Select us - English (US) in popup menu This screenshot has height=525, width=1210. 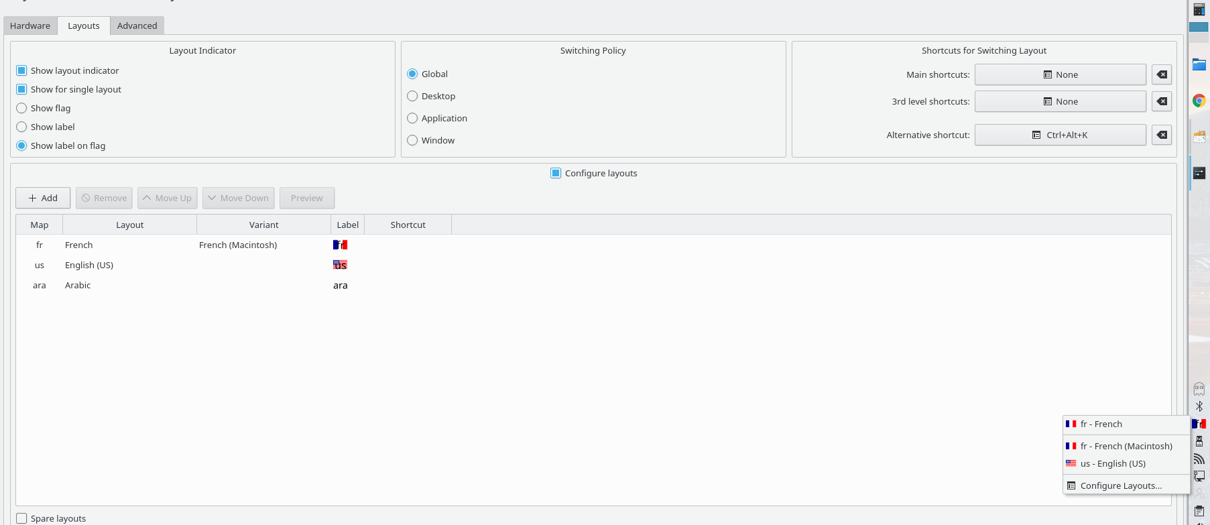pos(1126,463)
